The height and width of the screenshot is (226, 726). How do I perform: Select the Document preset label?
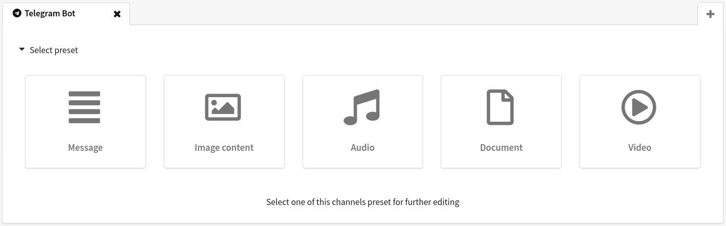[x=501, y=148]
